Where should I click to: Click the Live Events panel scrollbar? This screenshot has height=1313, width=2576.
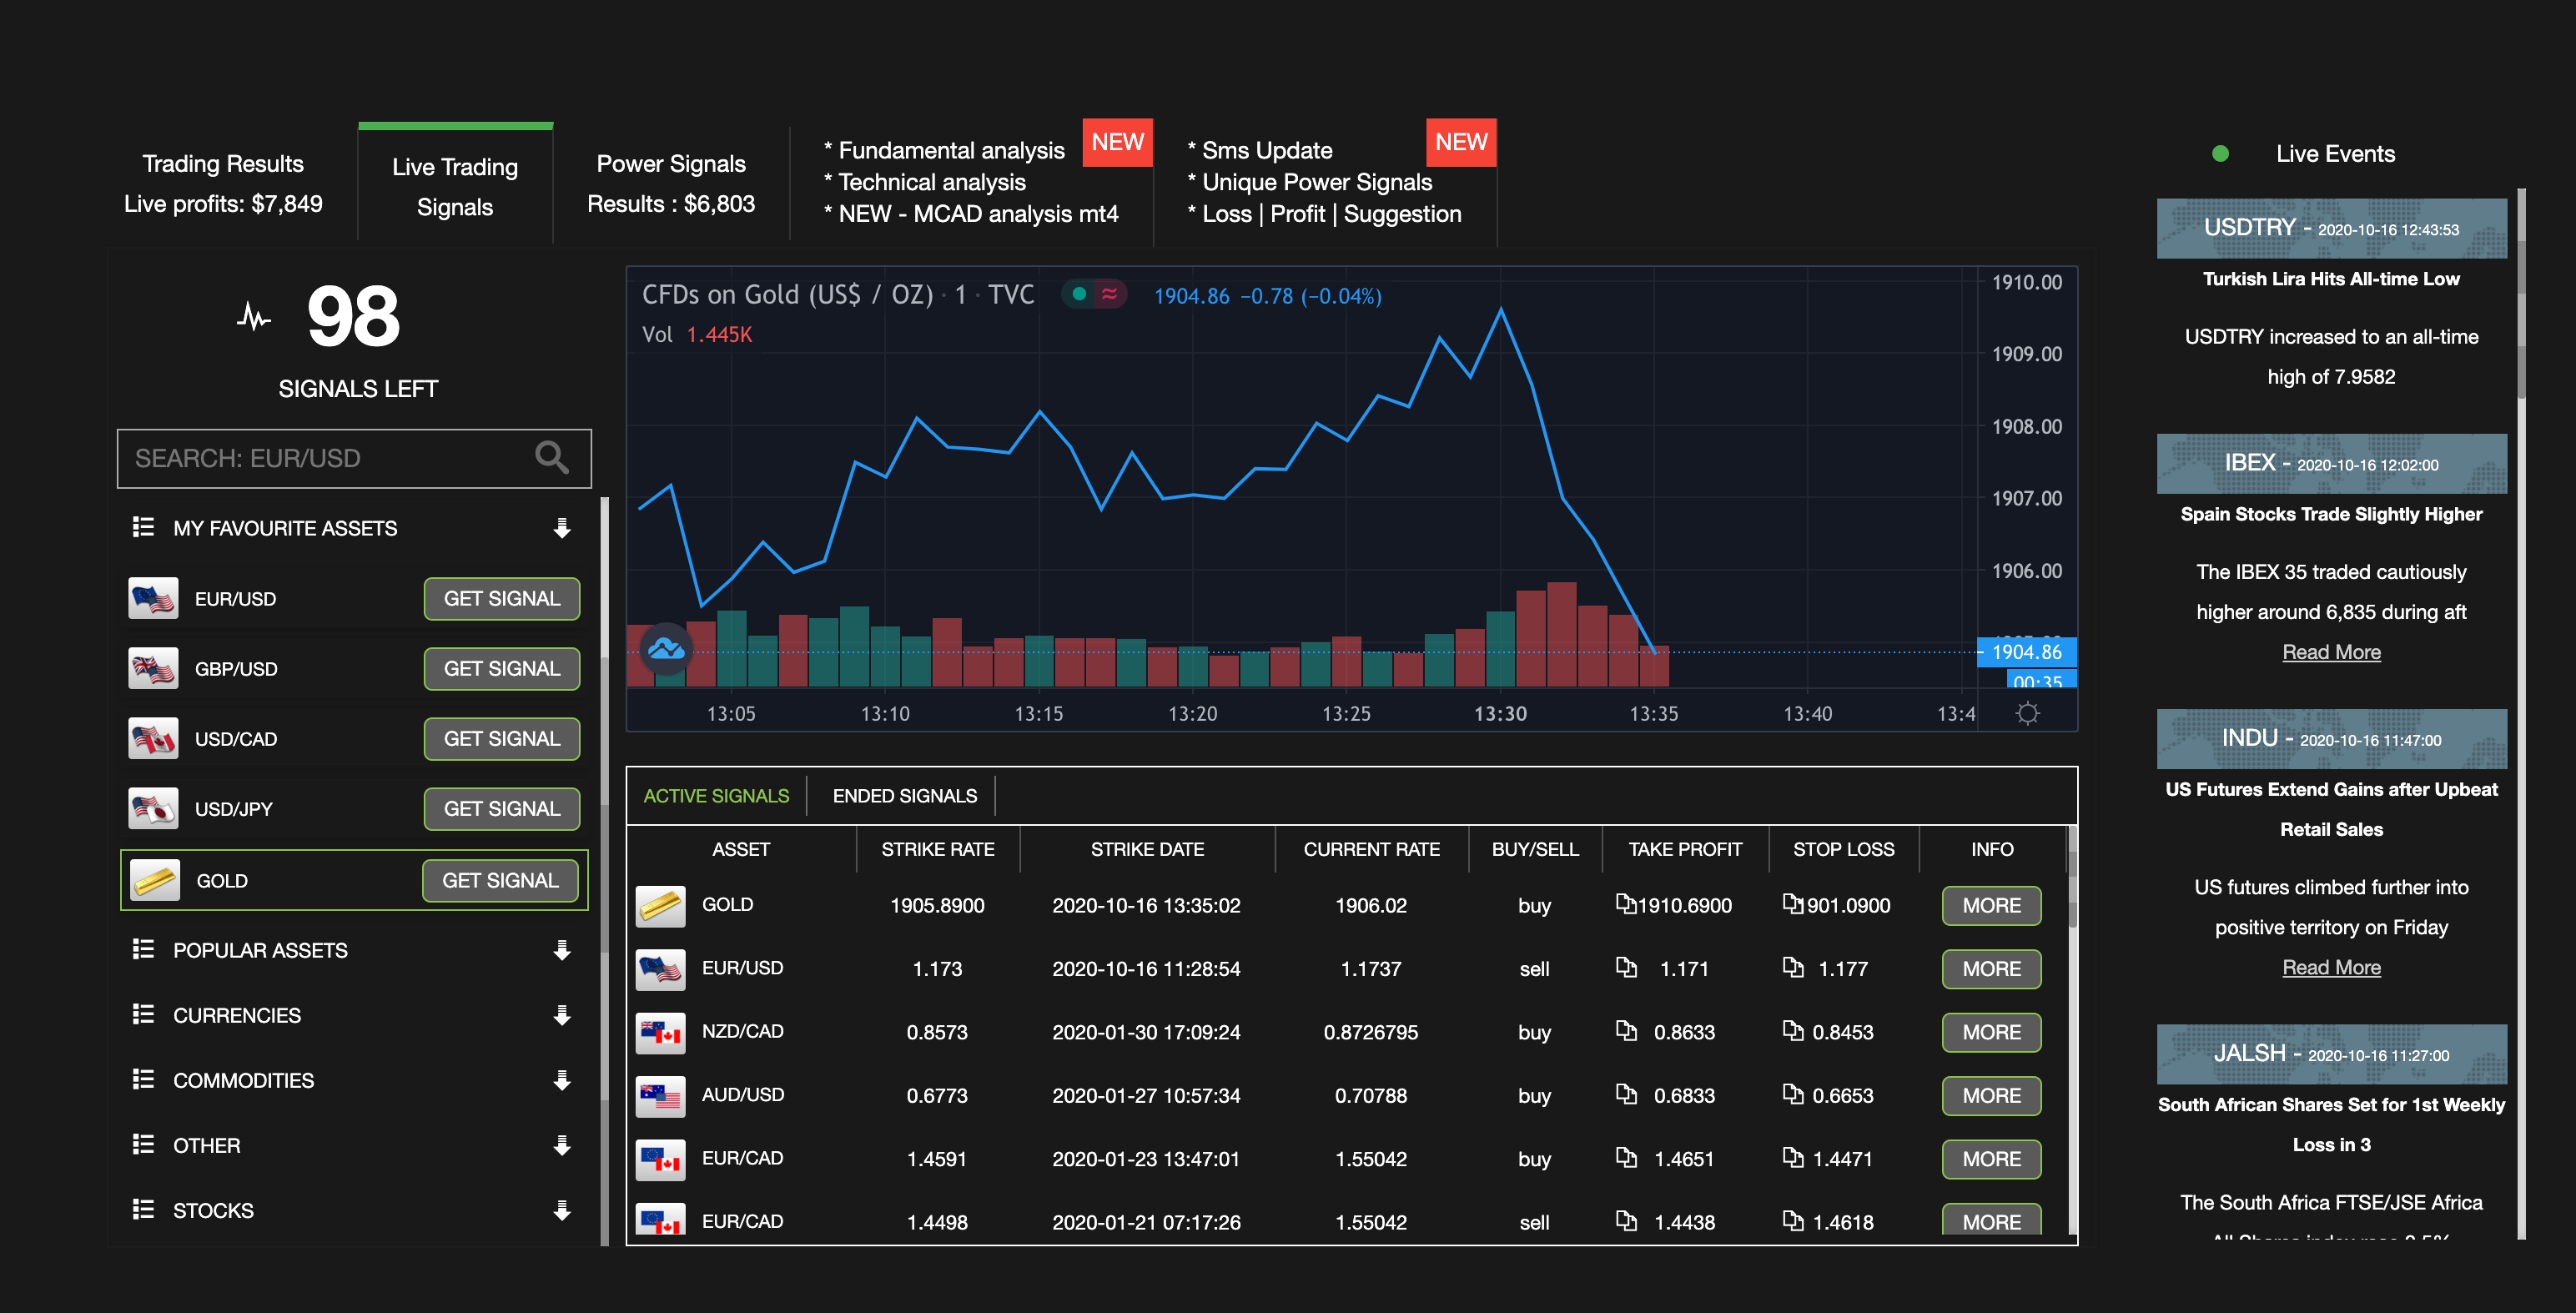click(2521, 714)
